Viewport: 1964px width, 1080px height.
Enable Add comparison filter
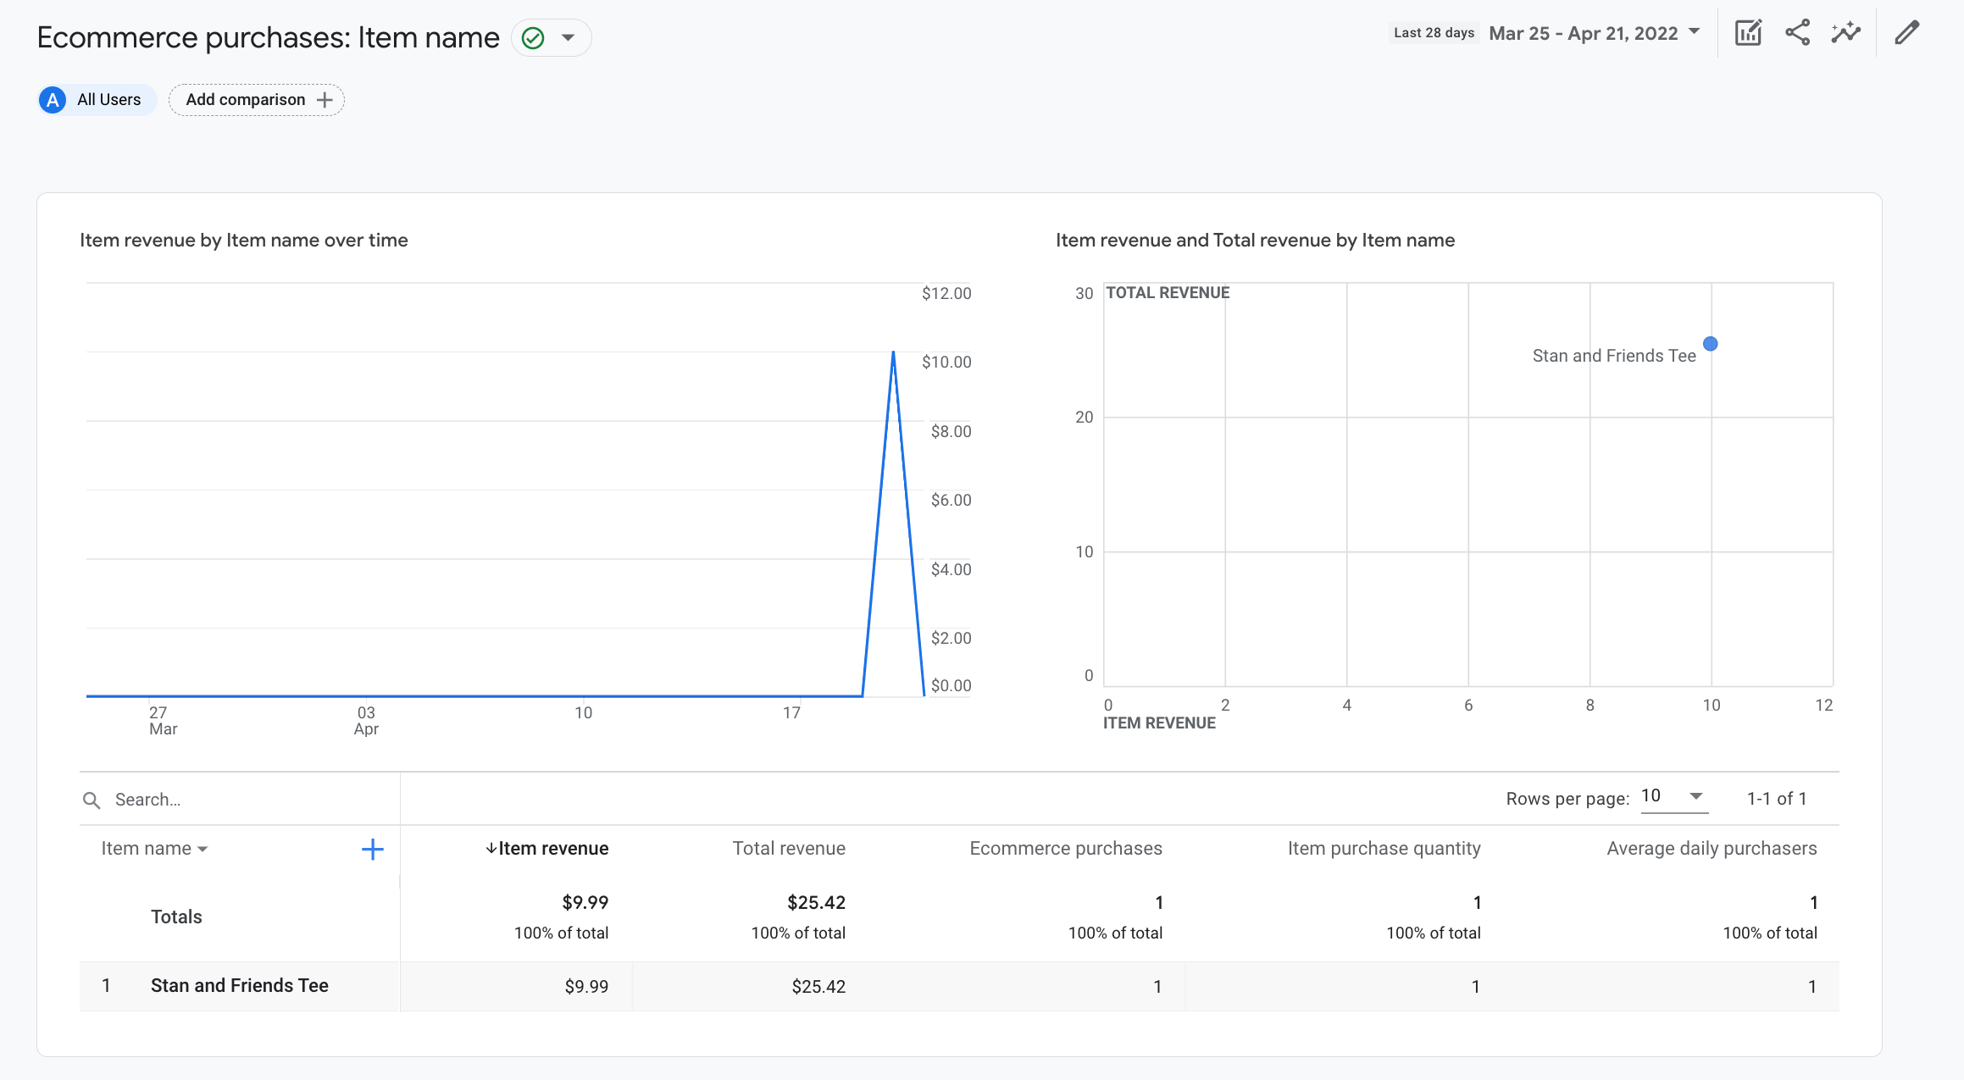(255, 100)
